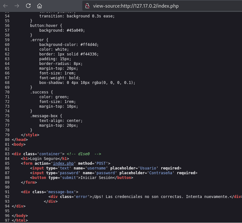The height and width of the screenshot is (223, 242).
Task: Click the 'Login Seguro' heading text
Action: [x=44, y=159]
